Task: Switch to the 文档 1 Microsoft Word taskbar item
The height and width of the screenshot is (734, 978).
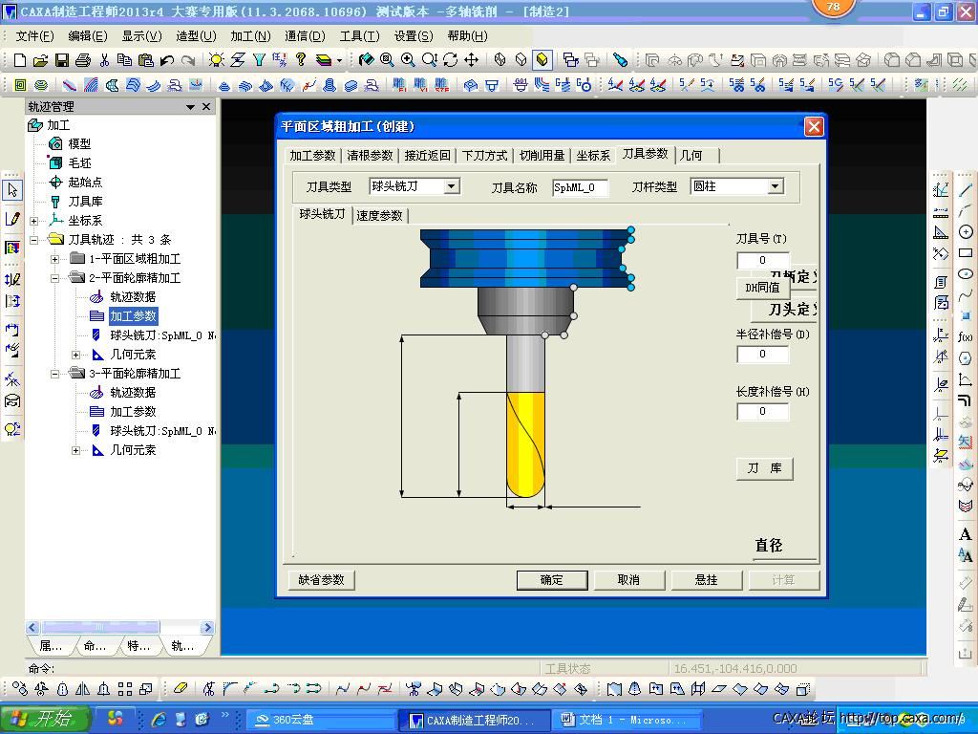Action: click(628, 721)
